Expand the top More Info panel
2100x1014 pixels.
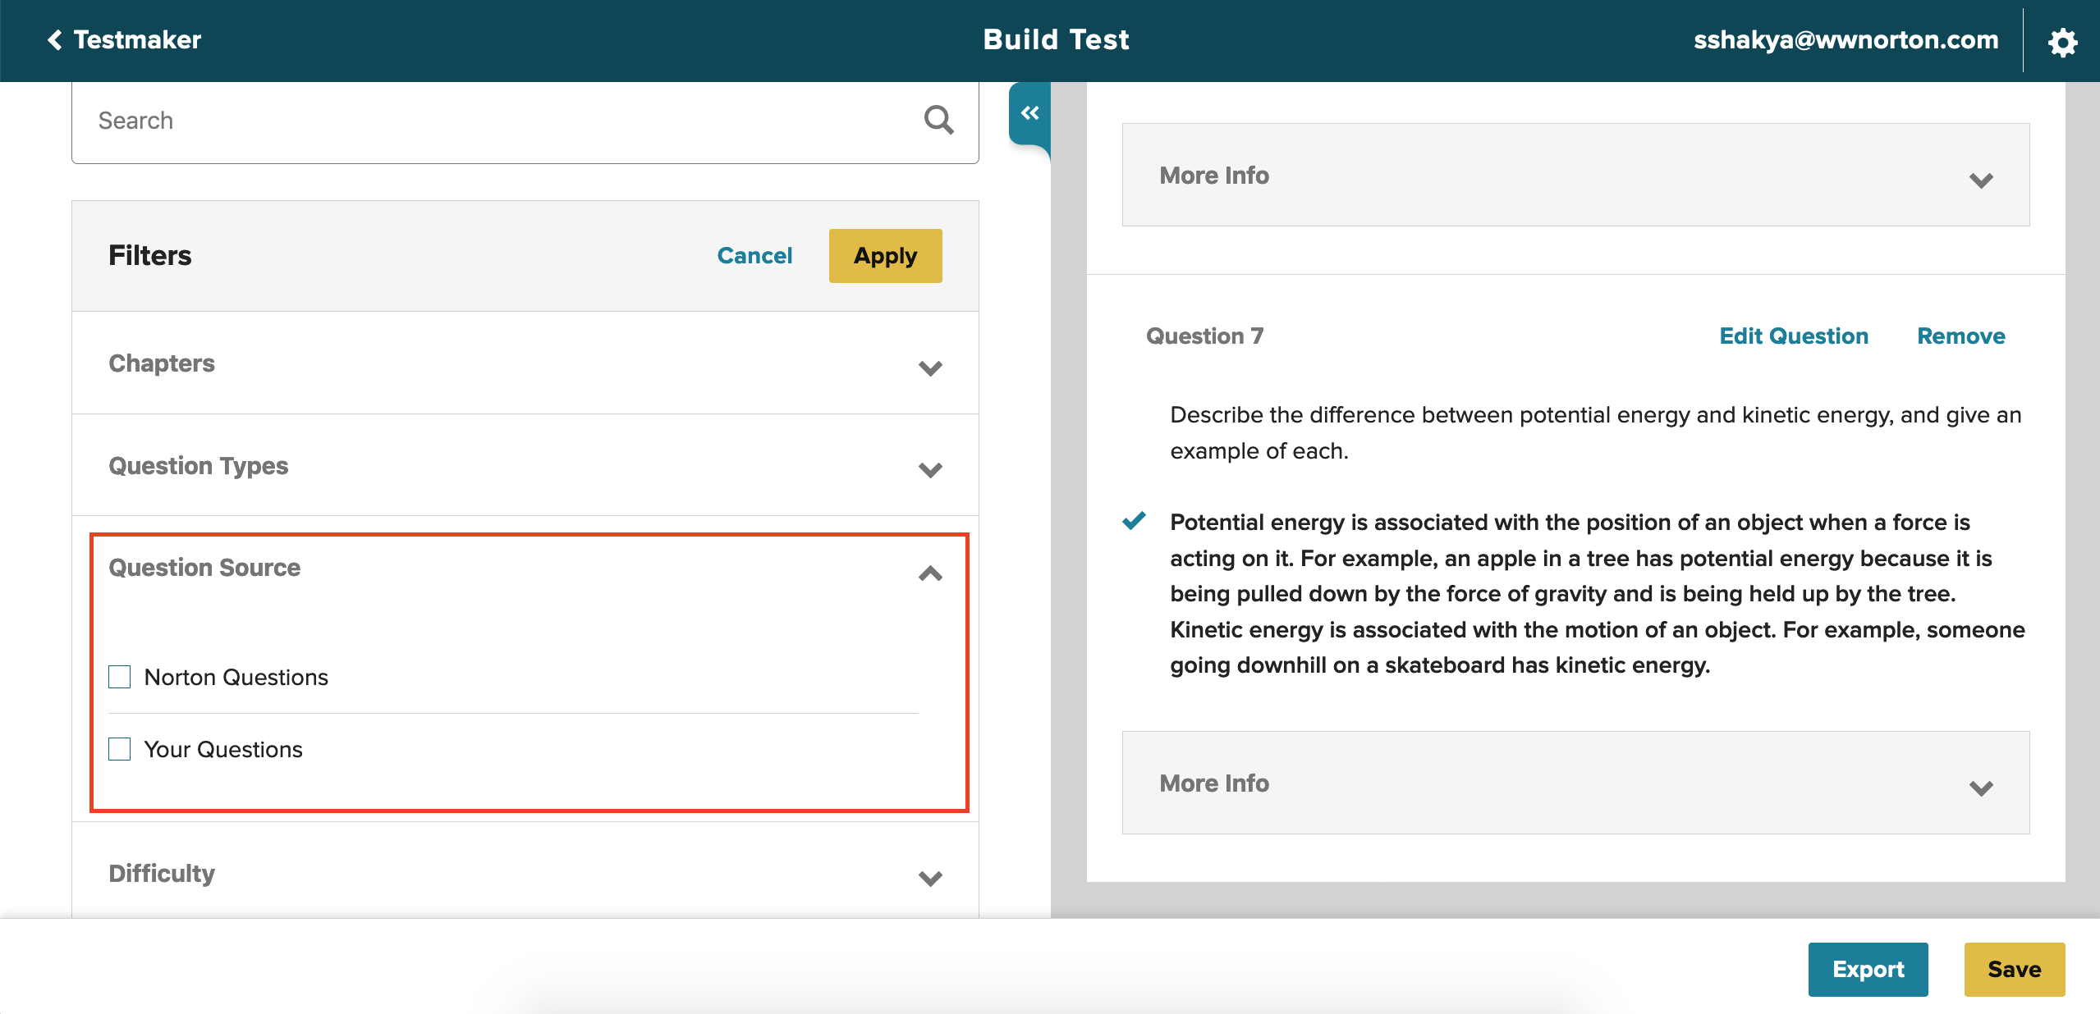point(1980,179)
